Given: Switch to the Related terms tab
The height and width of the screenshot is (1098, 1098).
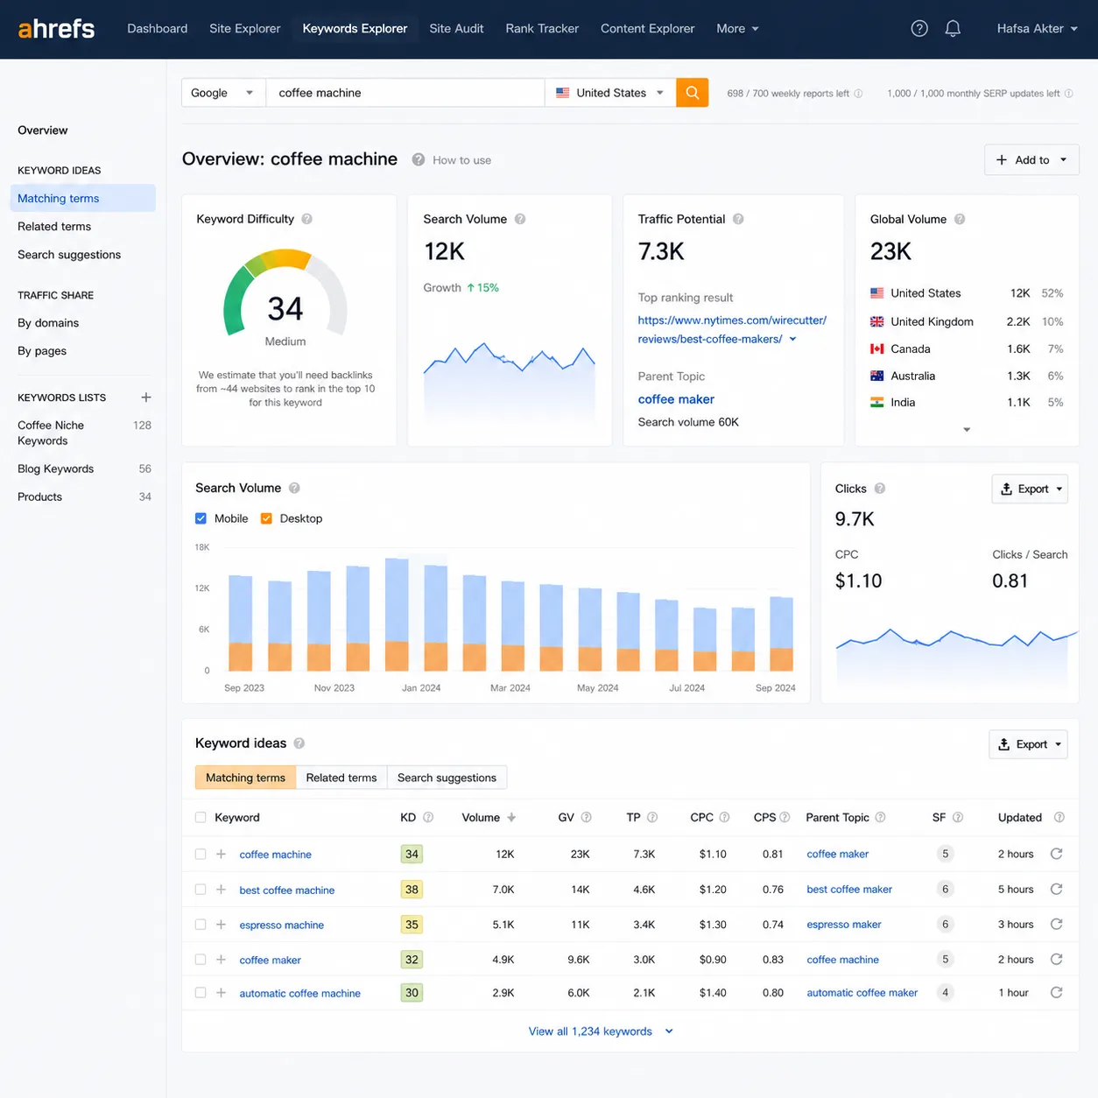Looking at the screenshot, I should (x=341, y=778).
